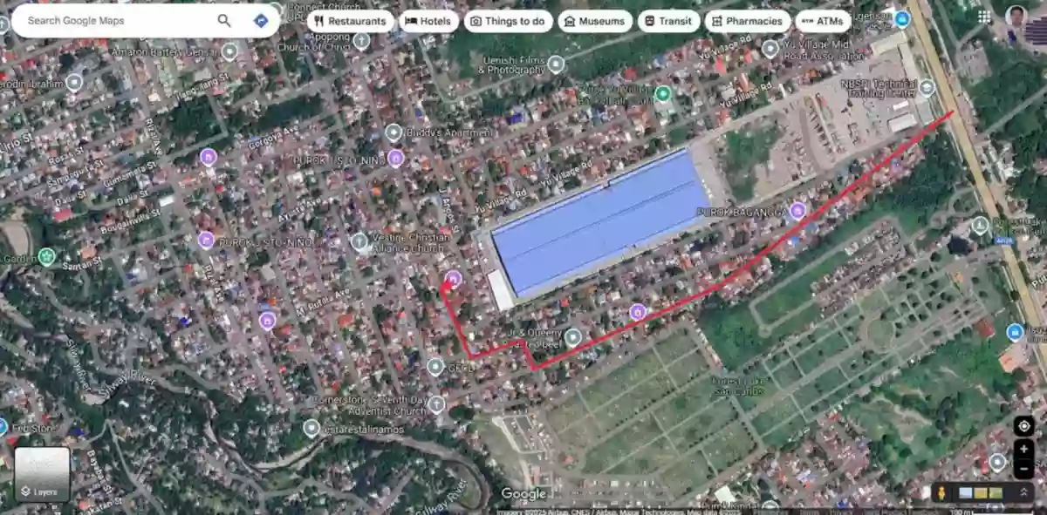Viewport: 1047px width, 515px height.
Task: Open the green Garden marker
Action: [46, 257]
